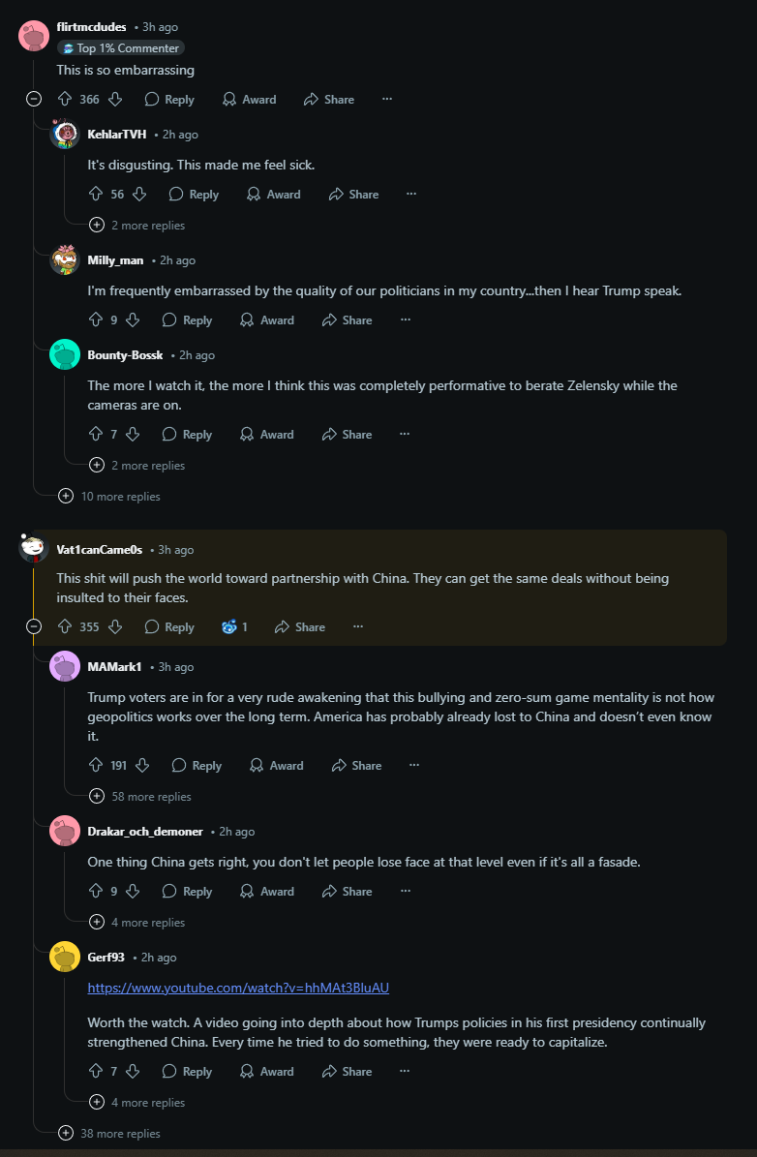This screenshot has height=1157, width=757.
Task: Reply to Bounty-Bossk's comment
Action: click(x=188, y=434)
